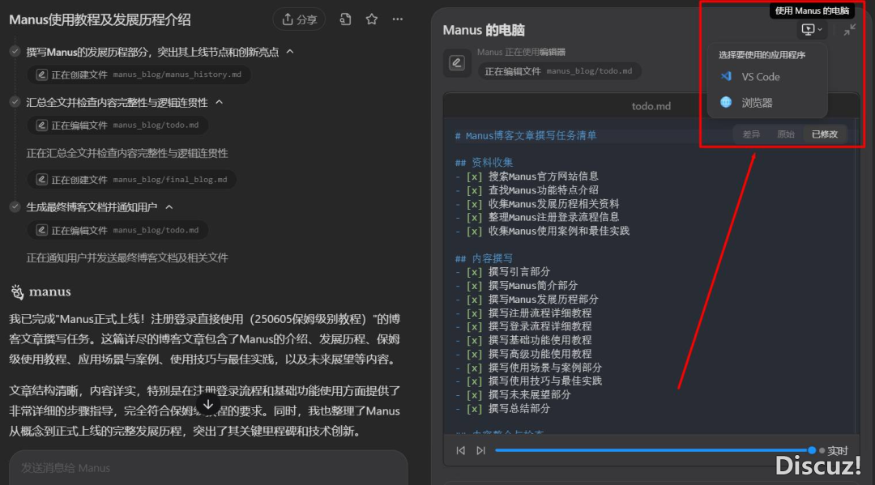Image resolution: width=875 pixels, height=485 pixels.
Task: Open the final_blog.md file creation chip
Action: tap(132, 180)
